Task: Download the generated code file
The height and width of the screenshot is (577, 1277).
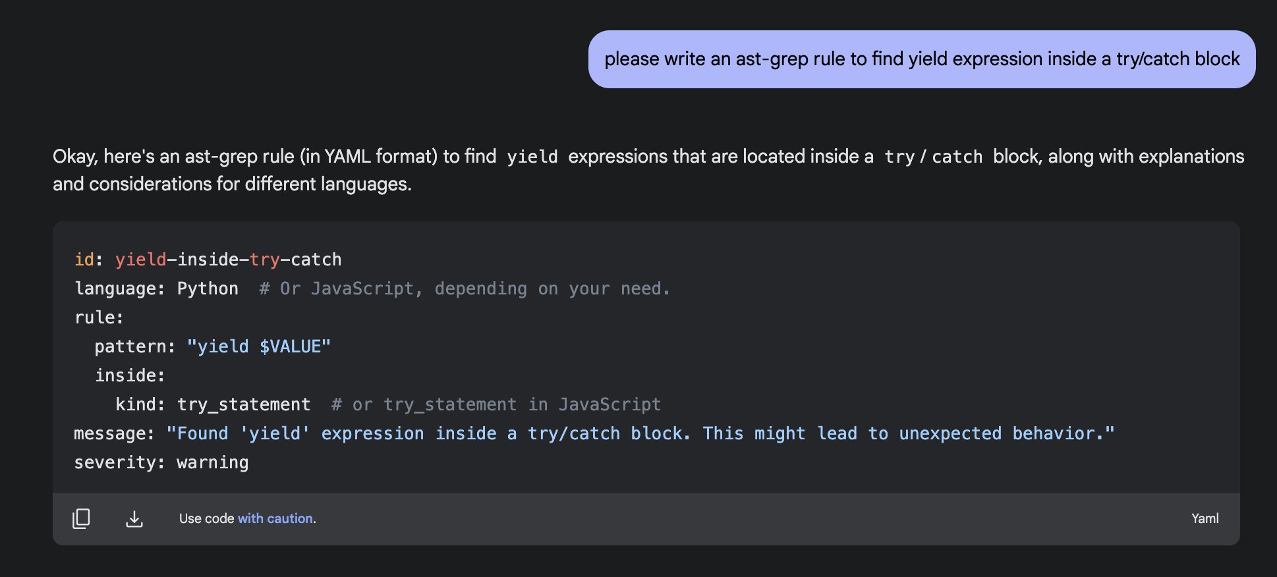Action: [x=134, y=518]
